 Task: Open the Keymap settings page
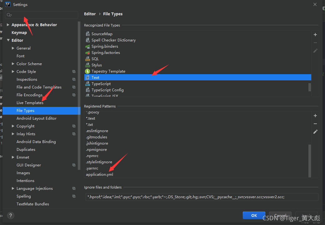(x=19, y=33)
